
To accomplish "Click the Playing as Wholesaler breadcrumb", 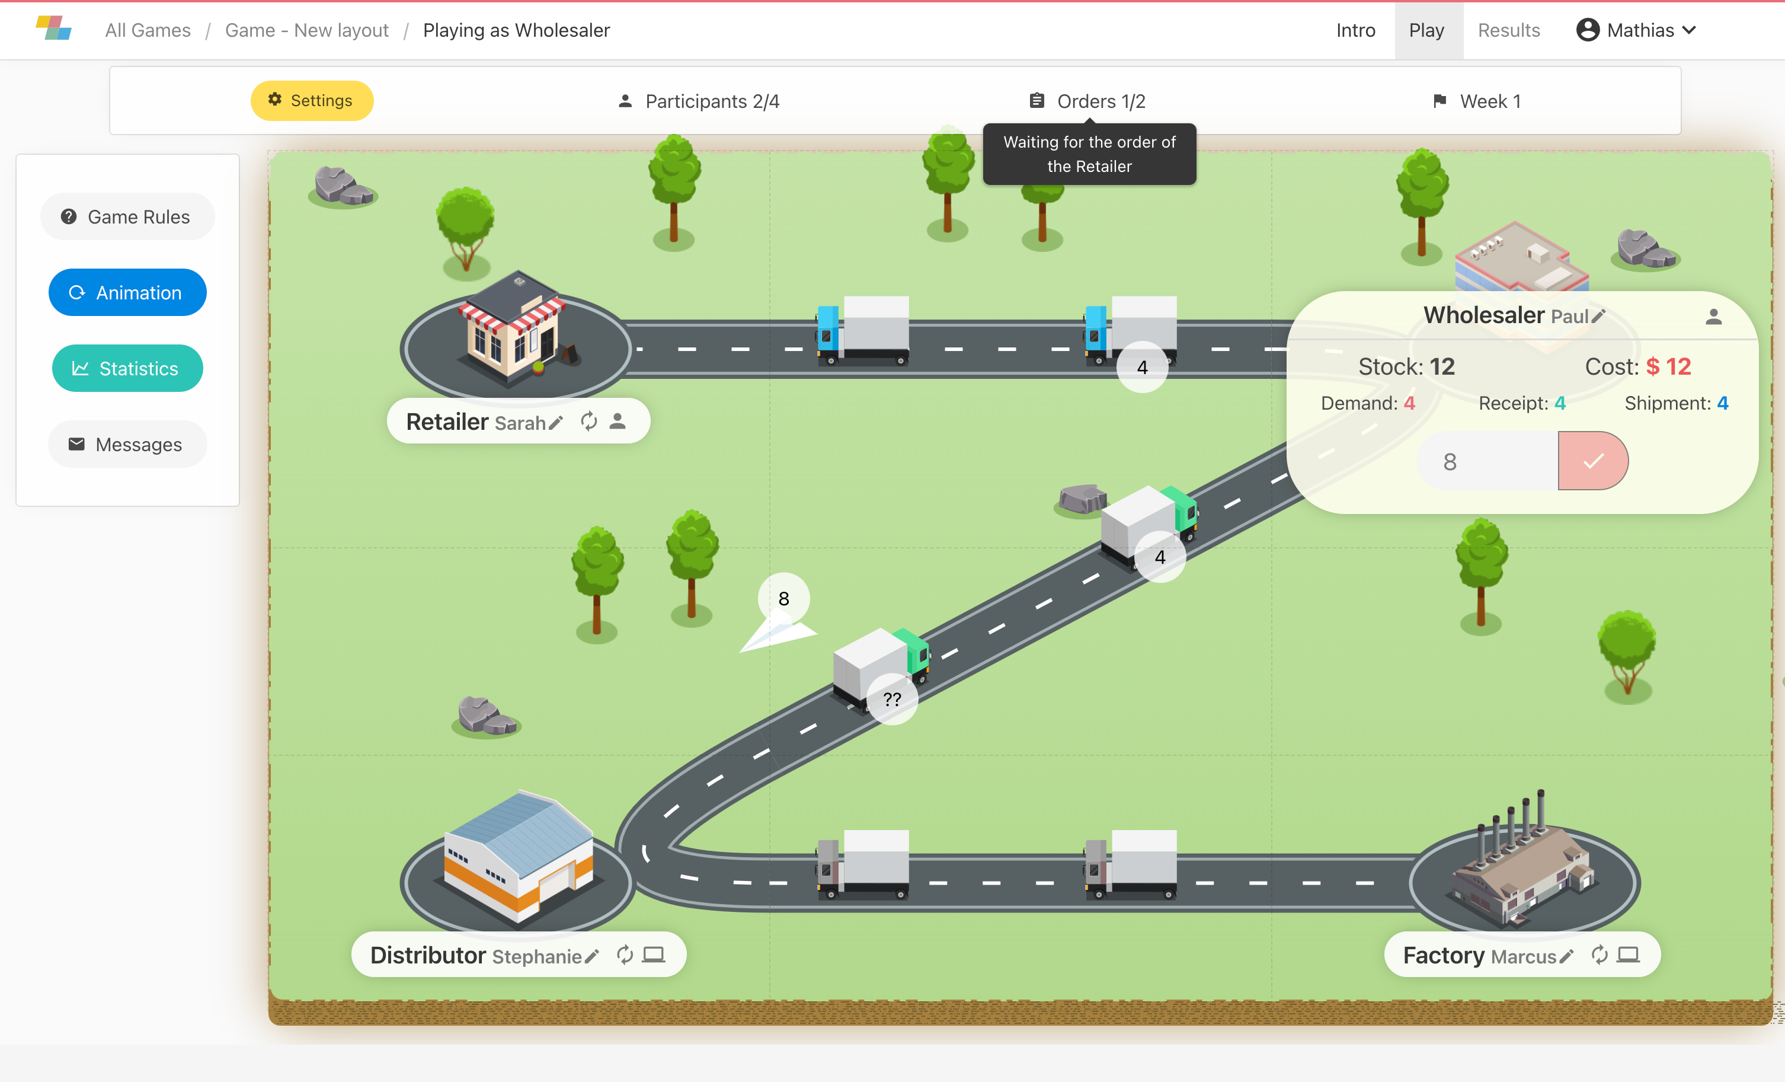I will coord(517,30).
